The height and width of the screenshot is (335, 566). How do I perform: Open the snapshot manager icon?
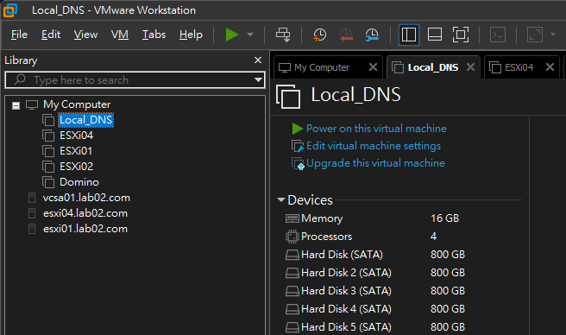(372, 35)
